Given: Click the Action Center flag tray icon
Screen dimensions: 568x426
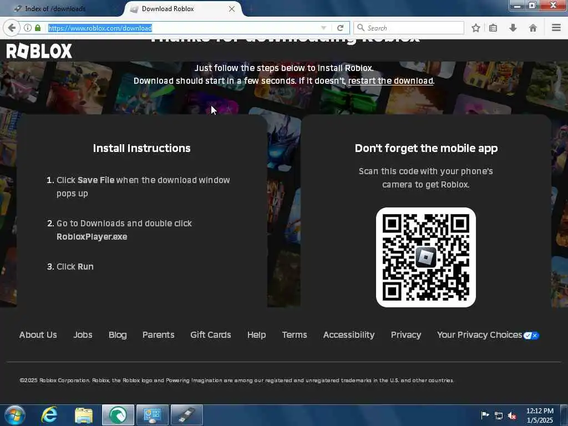Looking at the screenshot, I should pyautogui.click(x=485, y=415).
